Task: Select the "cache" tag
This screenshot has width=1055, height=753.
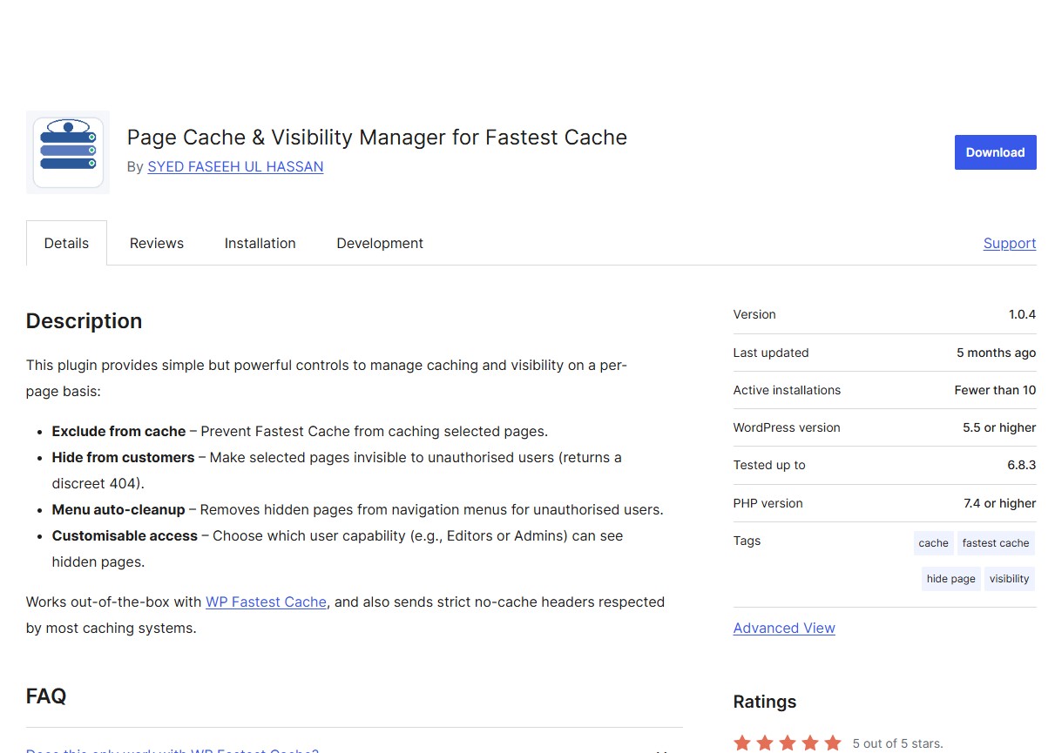Action: (933, 543)
